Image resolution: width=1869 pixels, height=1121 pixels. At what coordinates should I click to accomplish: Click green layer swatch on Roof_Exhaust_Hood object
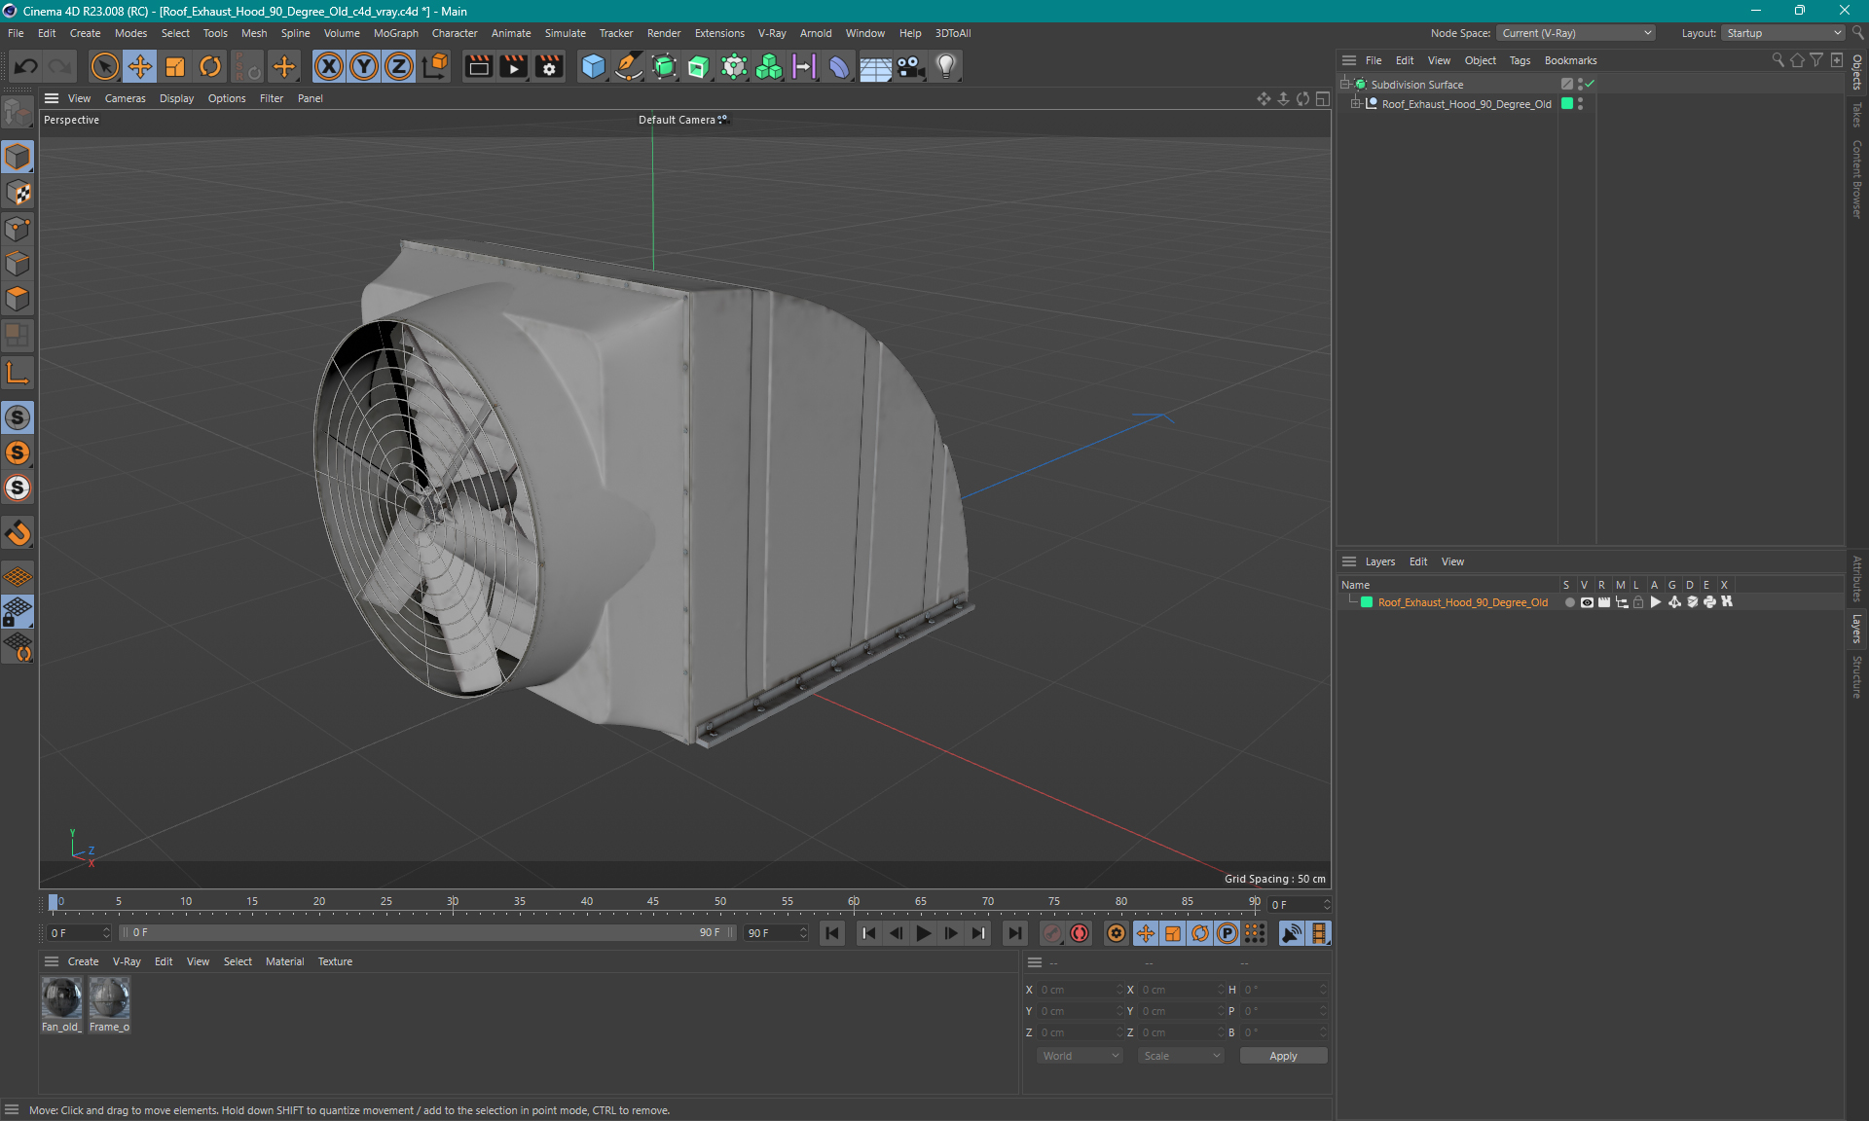point(1567,103)
